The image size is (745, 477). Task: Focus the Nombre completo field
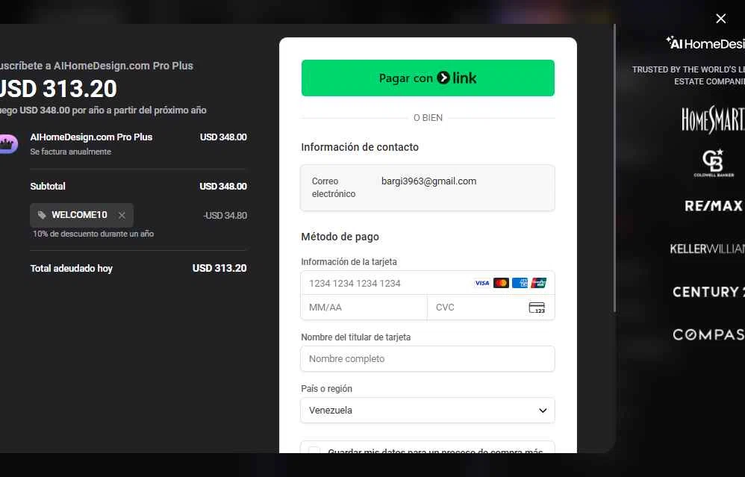(428, 359)
